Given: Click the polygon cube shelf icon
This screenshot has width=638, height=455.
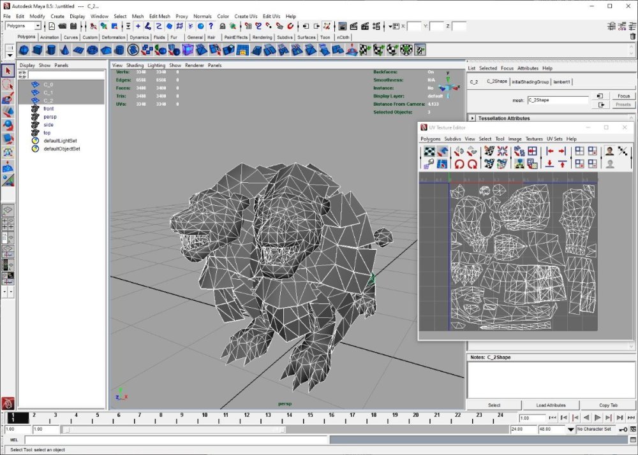Looking at the screenshot, I should (x=37, y=50).
